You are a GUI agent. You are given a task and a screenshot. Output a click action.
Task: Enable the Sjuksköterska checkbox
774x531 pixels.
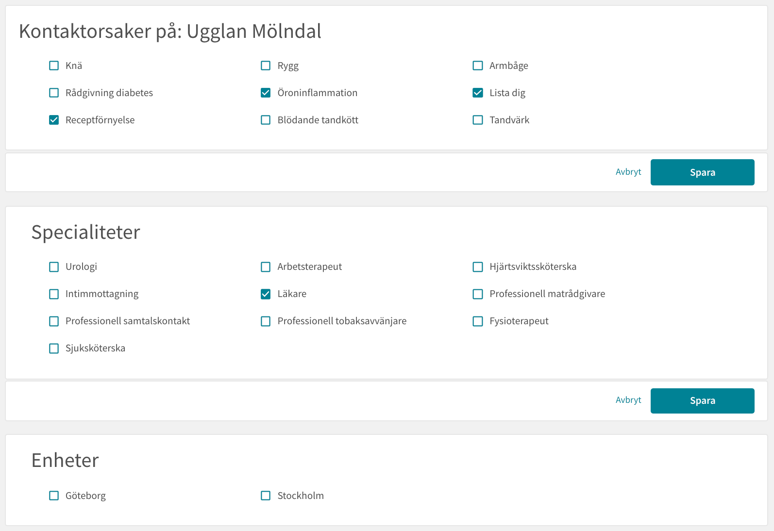point(54,348)
